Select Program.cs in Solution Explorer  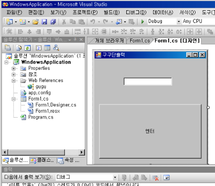(41, 117)
